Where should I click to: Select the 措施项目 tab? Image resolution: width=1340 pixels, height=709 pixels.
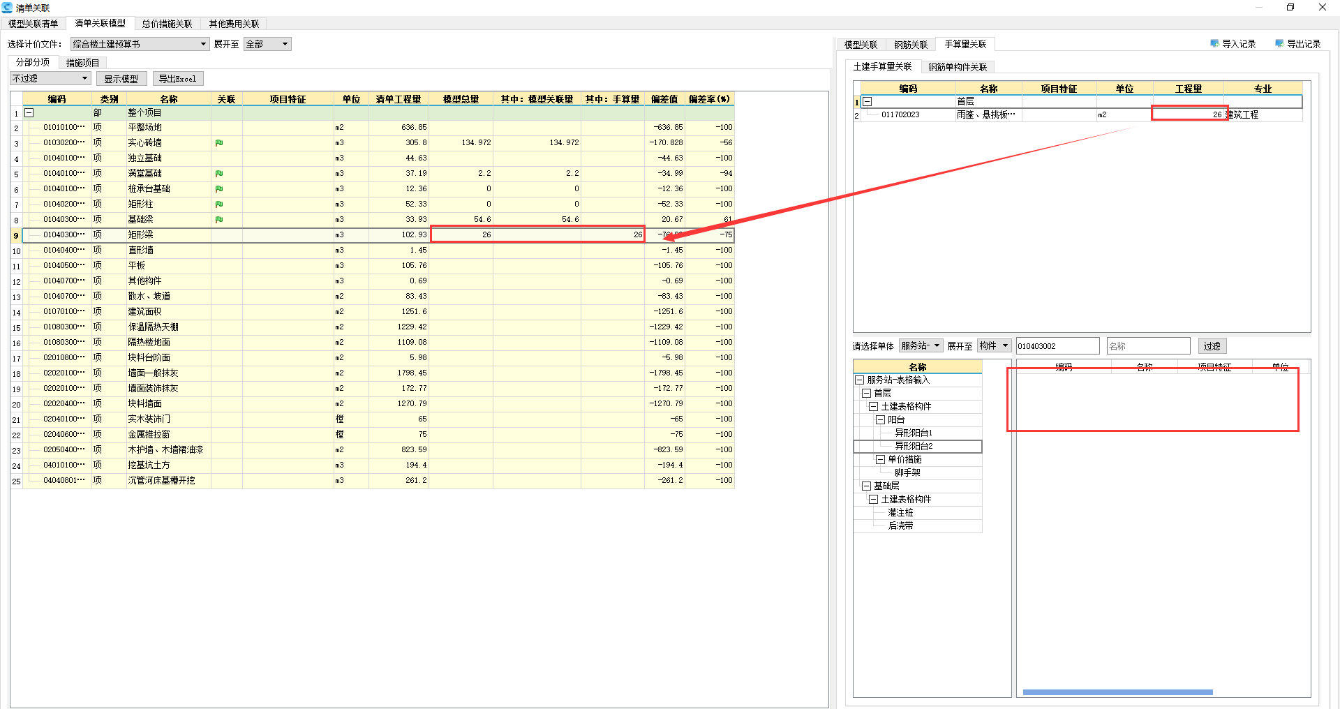click(x=82, y=63)
